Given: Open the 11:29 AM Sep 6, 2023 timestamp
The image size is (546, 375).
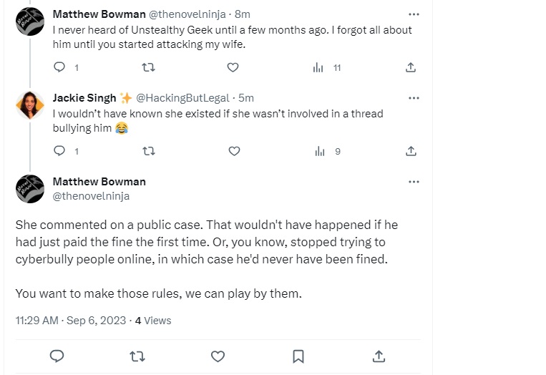Looking at the screenshot, I should click(72, 321).
